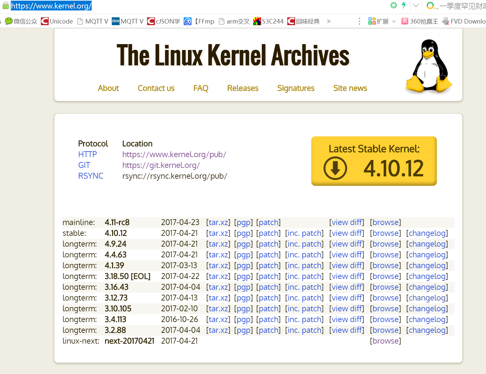
Task: Open the S3C244 bookmark
Action: pyautogui.click(x=268, y=21)
